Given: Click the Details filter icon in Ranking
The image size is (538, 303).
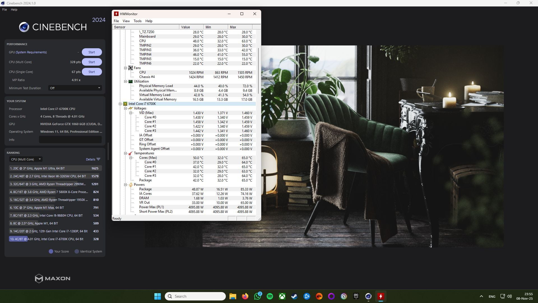Looking at the screenshot, I should click(98, 159).
